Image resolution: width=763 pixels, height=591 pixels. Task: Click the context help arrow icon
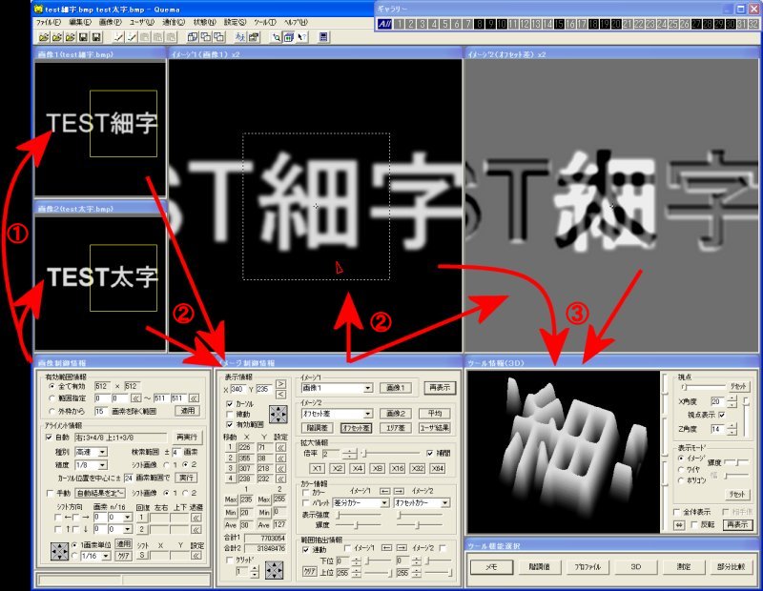click(x=302, y=37)
